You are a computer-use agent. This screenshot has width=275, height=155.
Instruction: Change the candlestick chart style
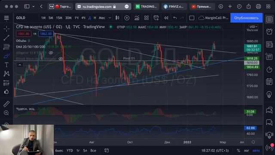point(117,18)
